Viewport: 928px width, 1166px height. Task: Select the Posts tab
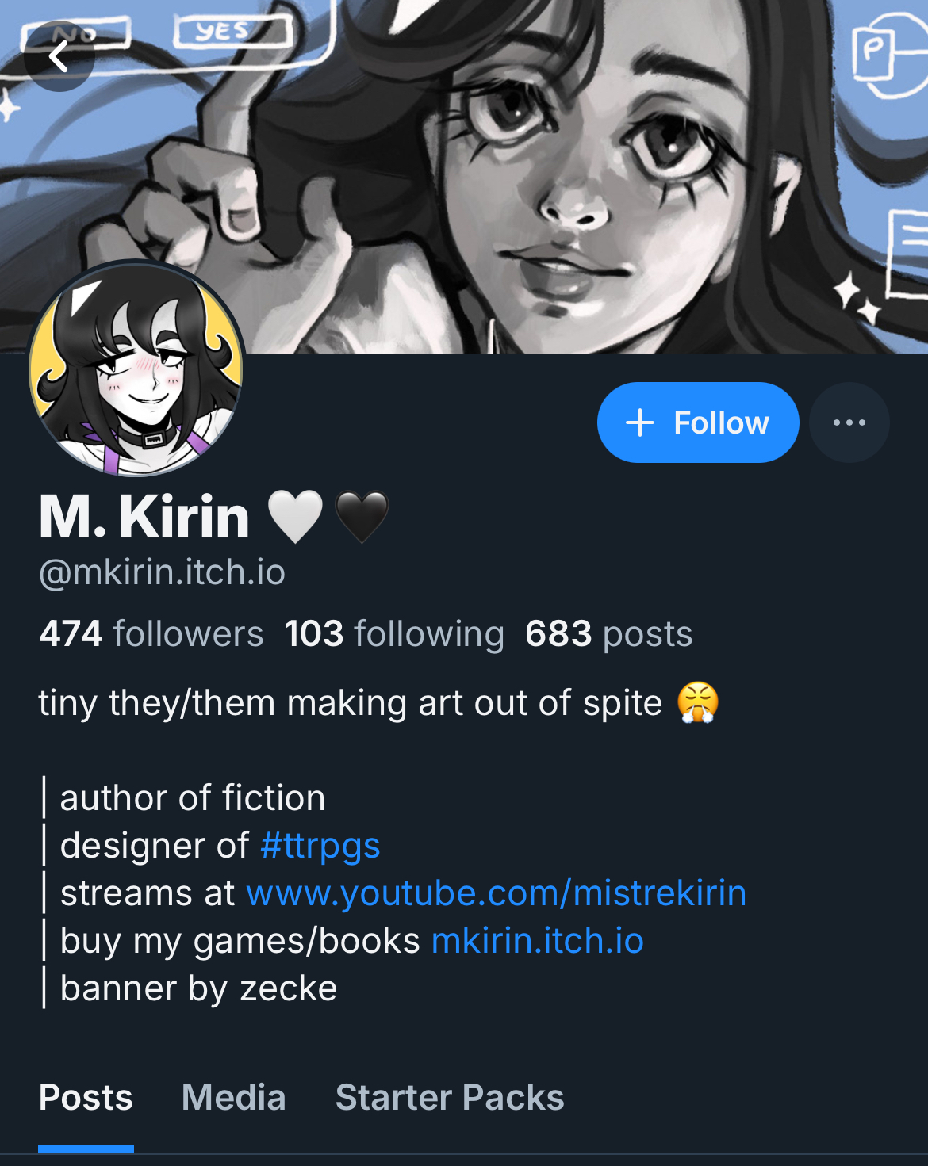(86, 1098)
